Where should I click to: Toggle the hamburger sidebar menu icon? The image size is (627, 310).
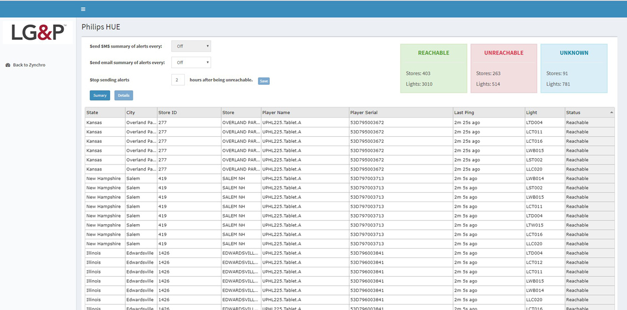(83, 9)
